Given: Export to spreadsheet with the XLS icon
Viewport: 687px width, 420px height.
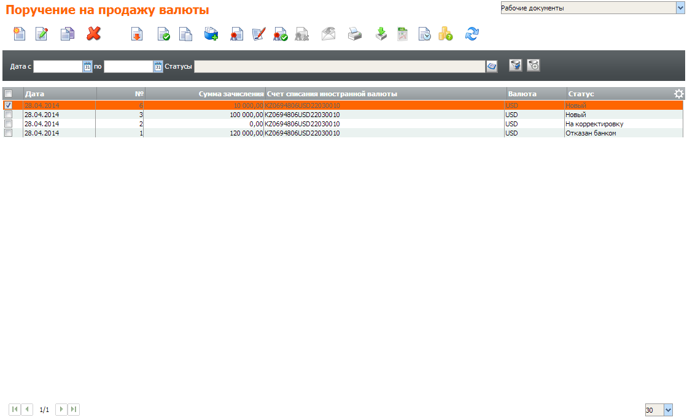Looking at the screenshot, I should pyautogui.click(x=402, y=34).
